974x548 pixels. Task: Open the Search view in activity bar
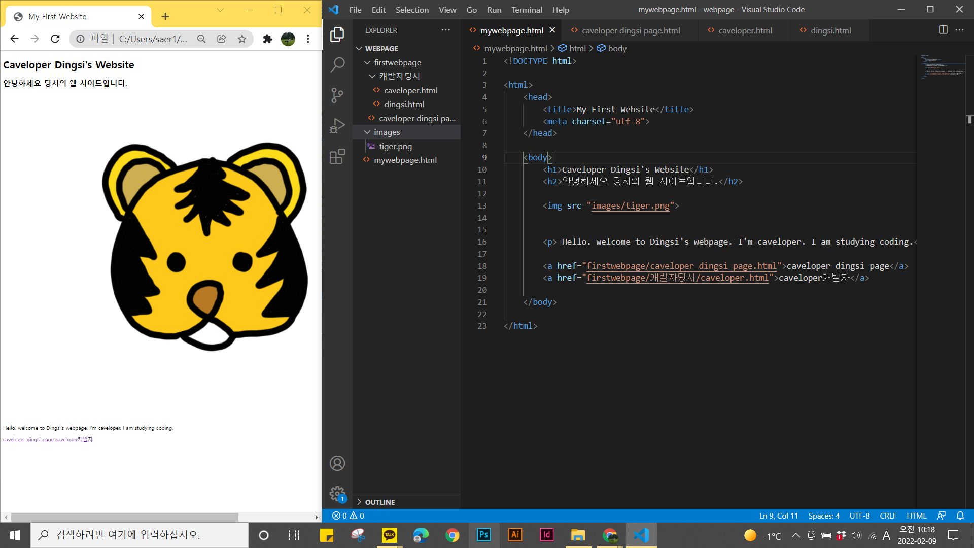(x=337, y=64)
